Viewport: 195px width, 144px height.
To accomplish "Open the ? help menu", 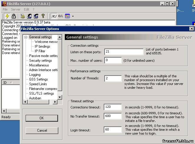I will [34, 9].
